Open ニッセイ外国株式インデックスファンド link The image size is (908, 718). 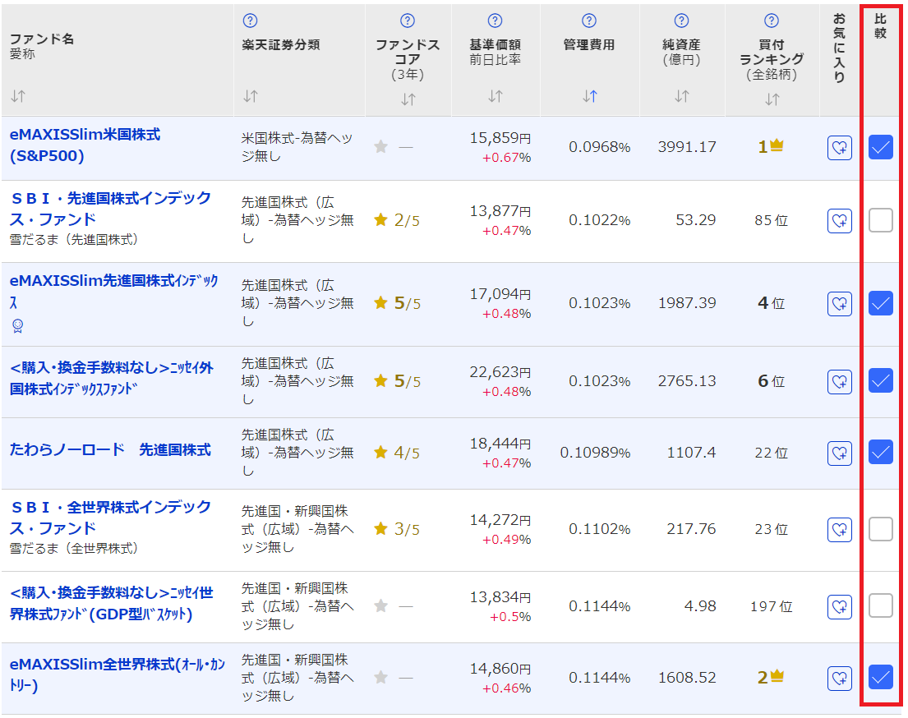[112, 378]
